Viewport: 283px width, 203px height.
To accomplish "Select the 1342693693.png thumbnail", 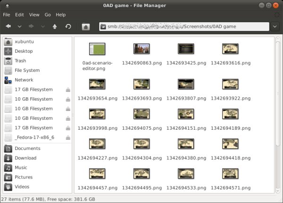I will 141,84.
